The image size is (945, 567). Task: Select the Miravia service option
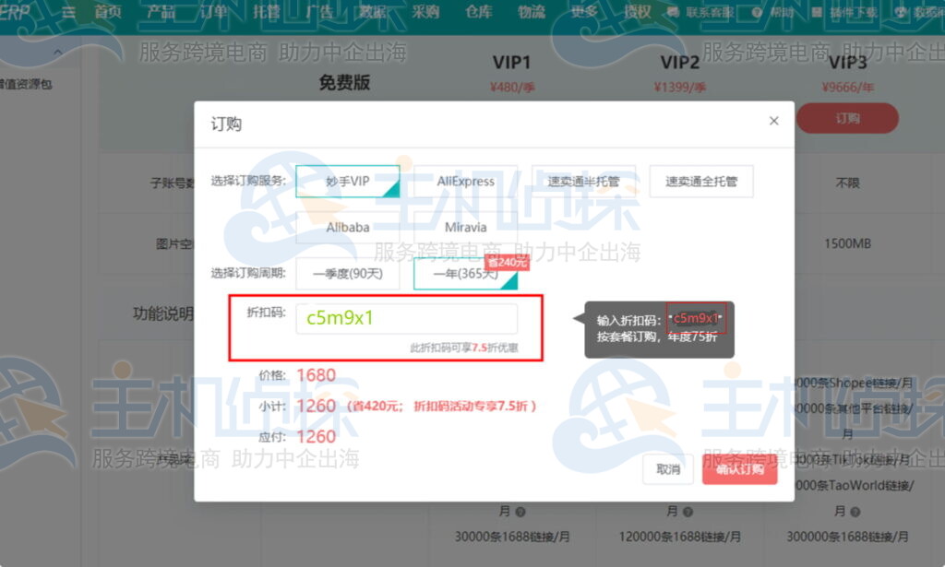coord(465,228)
